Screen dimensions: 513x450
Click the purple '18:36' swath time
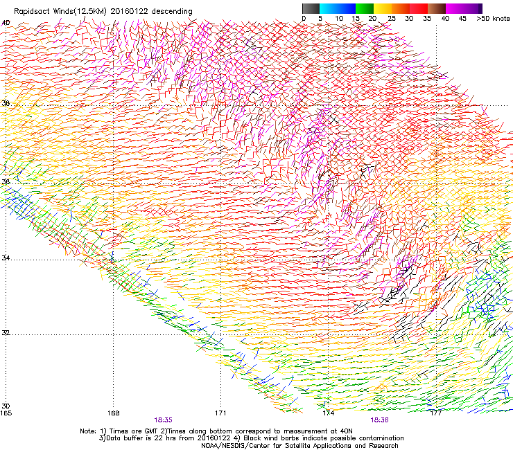(379, 420)
